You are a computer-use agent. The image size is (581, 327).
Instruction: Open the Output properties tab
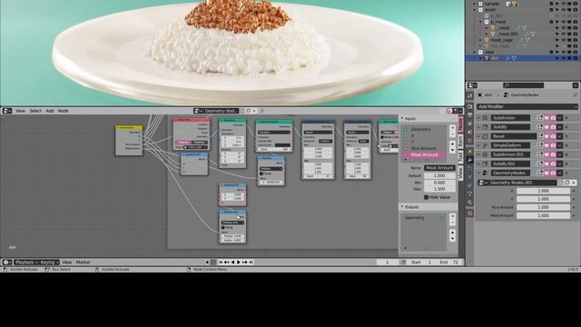(470, 115)
